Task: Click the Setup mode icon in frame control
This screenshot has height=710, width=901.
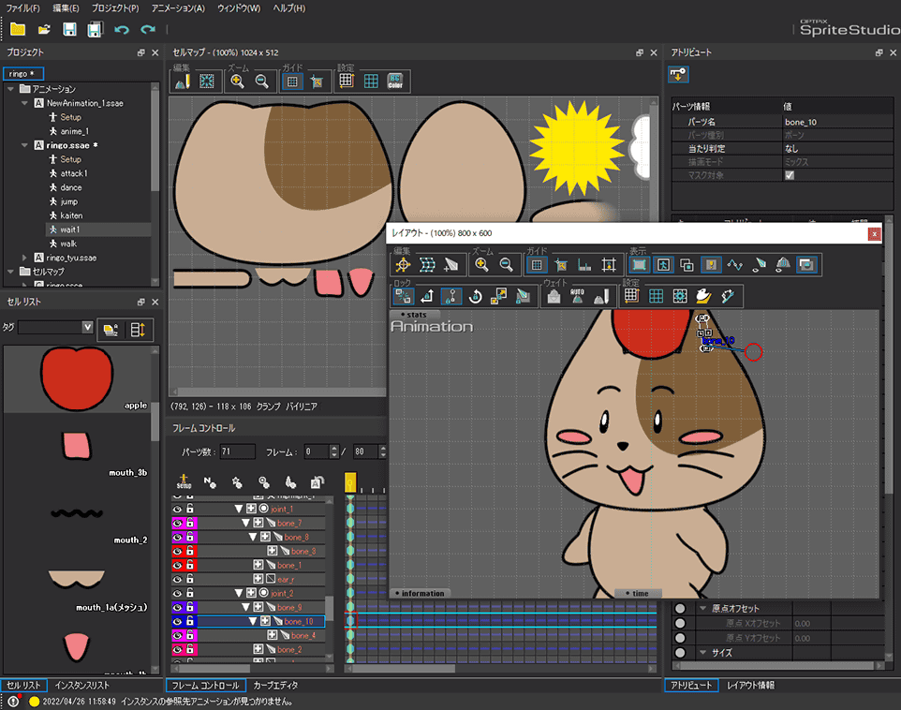Action: tap(184, 481)
